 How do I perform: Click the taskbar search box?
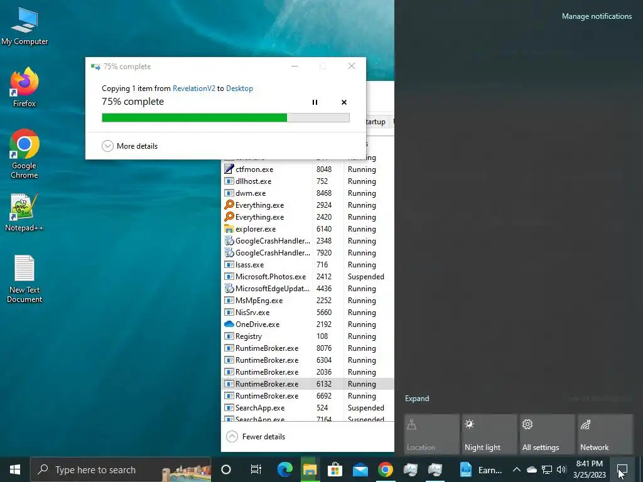121,469
